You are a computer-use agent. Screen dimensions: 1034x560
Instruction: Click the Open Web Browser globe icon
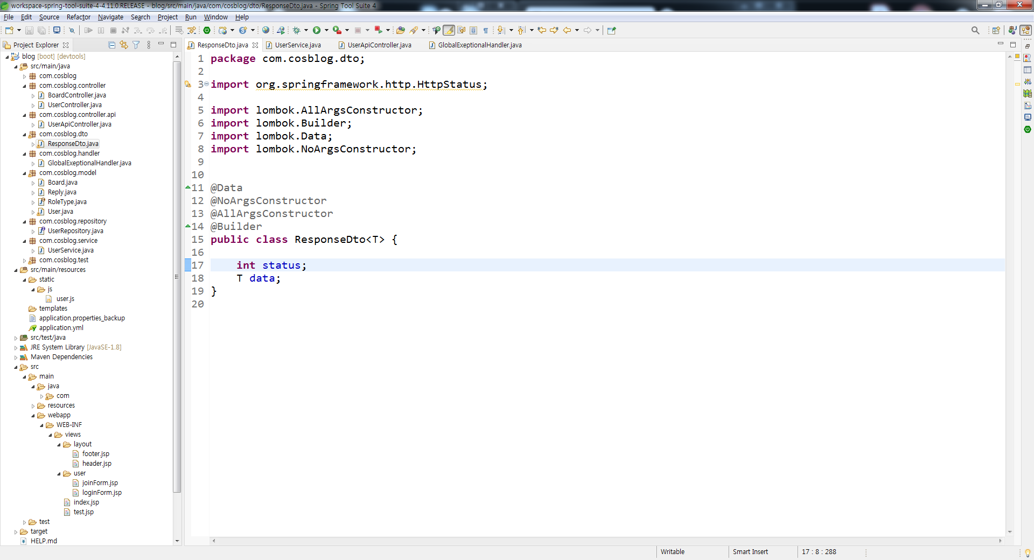[266, 30]
